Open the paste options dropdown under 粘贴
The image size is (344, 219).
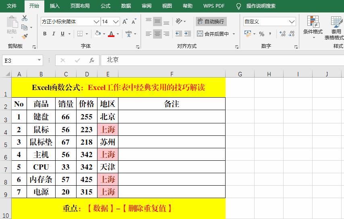point(12,37)
